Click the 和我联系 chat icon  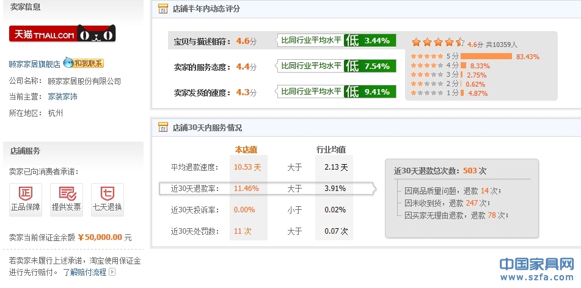83,63
